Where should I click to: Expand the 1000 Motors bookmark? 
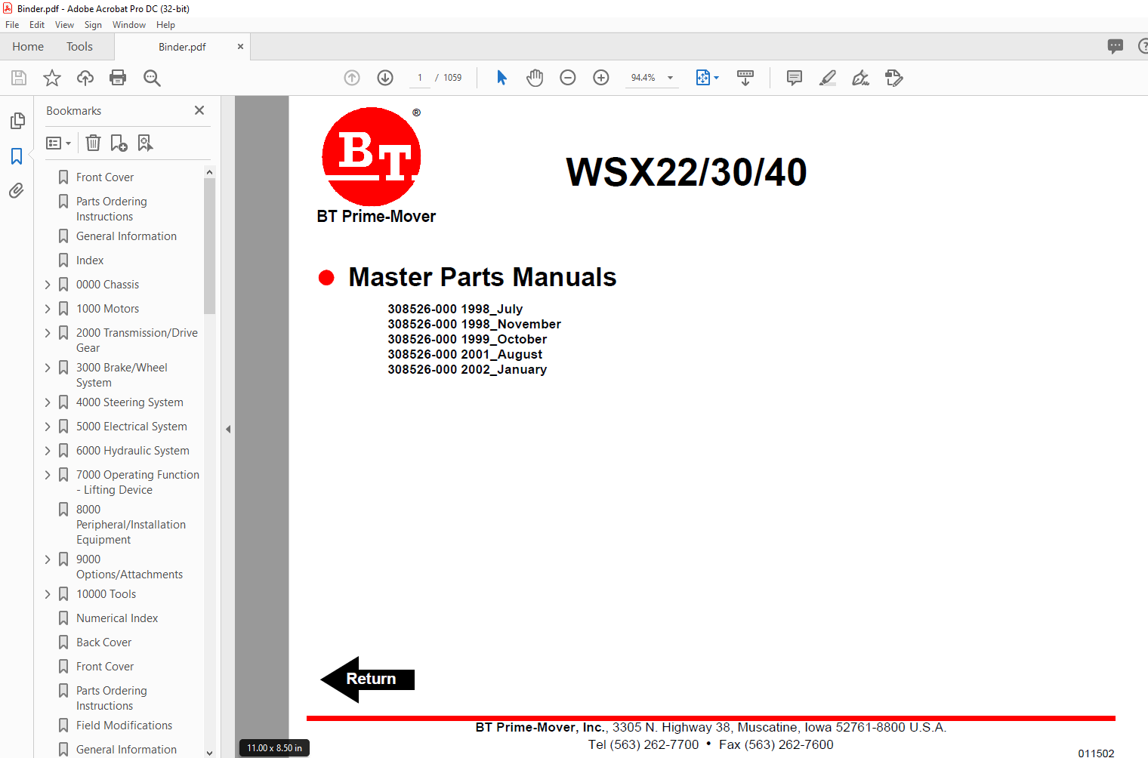tap(48, 309)
